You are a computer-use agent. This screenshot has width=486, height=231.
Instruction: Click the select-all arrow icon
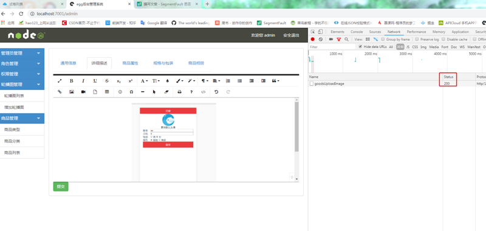coord(154,92)
